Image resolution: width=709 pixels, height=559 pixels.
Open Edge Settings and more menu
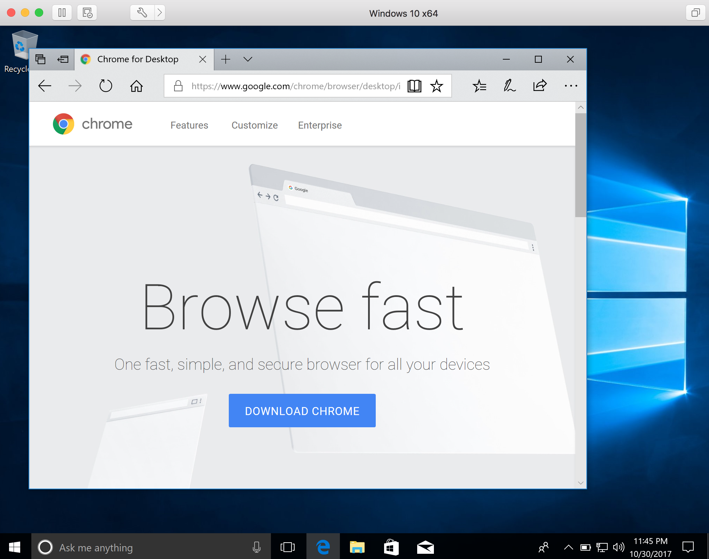[x=571, y=86]
